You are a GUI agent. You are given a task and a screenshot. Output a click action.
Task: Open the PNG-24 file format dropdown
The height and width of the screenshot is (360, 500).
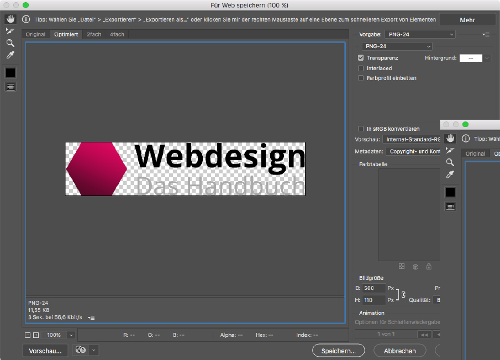pos(397,46)
